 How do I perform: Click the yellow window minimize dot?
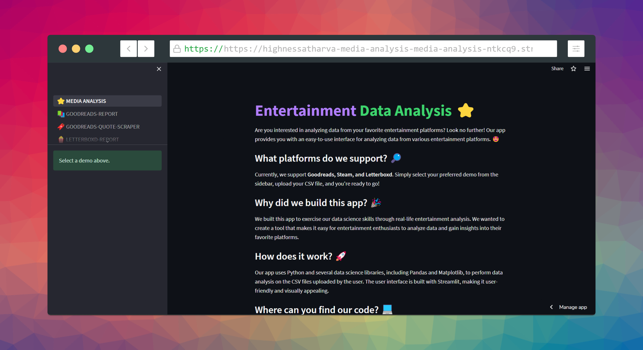76,49
